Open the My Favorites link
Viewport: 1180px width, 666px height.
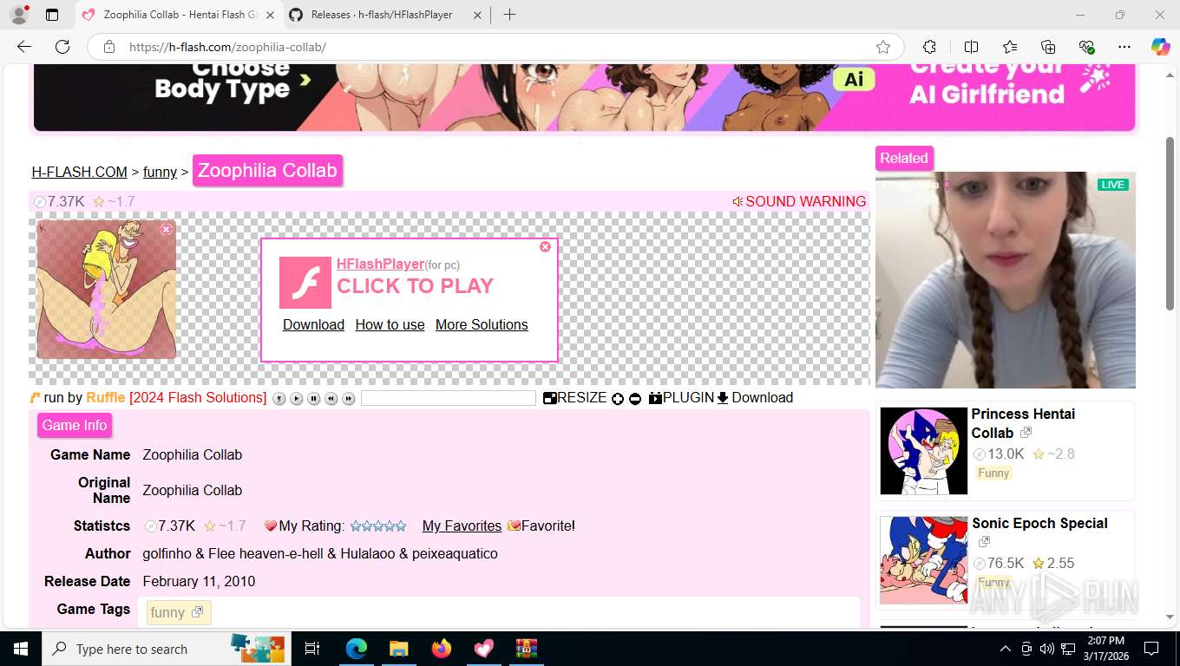tap(462, 526)
